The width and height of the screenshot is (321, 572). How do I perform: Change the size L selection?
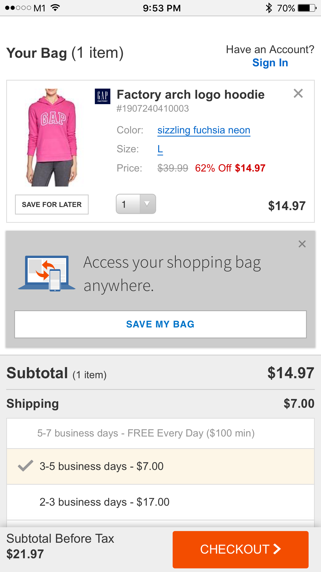[160, 149]
